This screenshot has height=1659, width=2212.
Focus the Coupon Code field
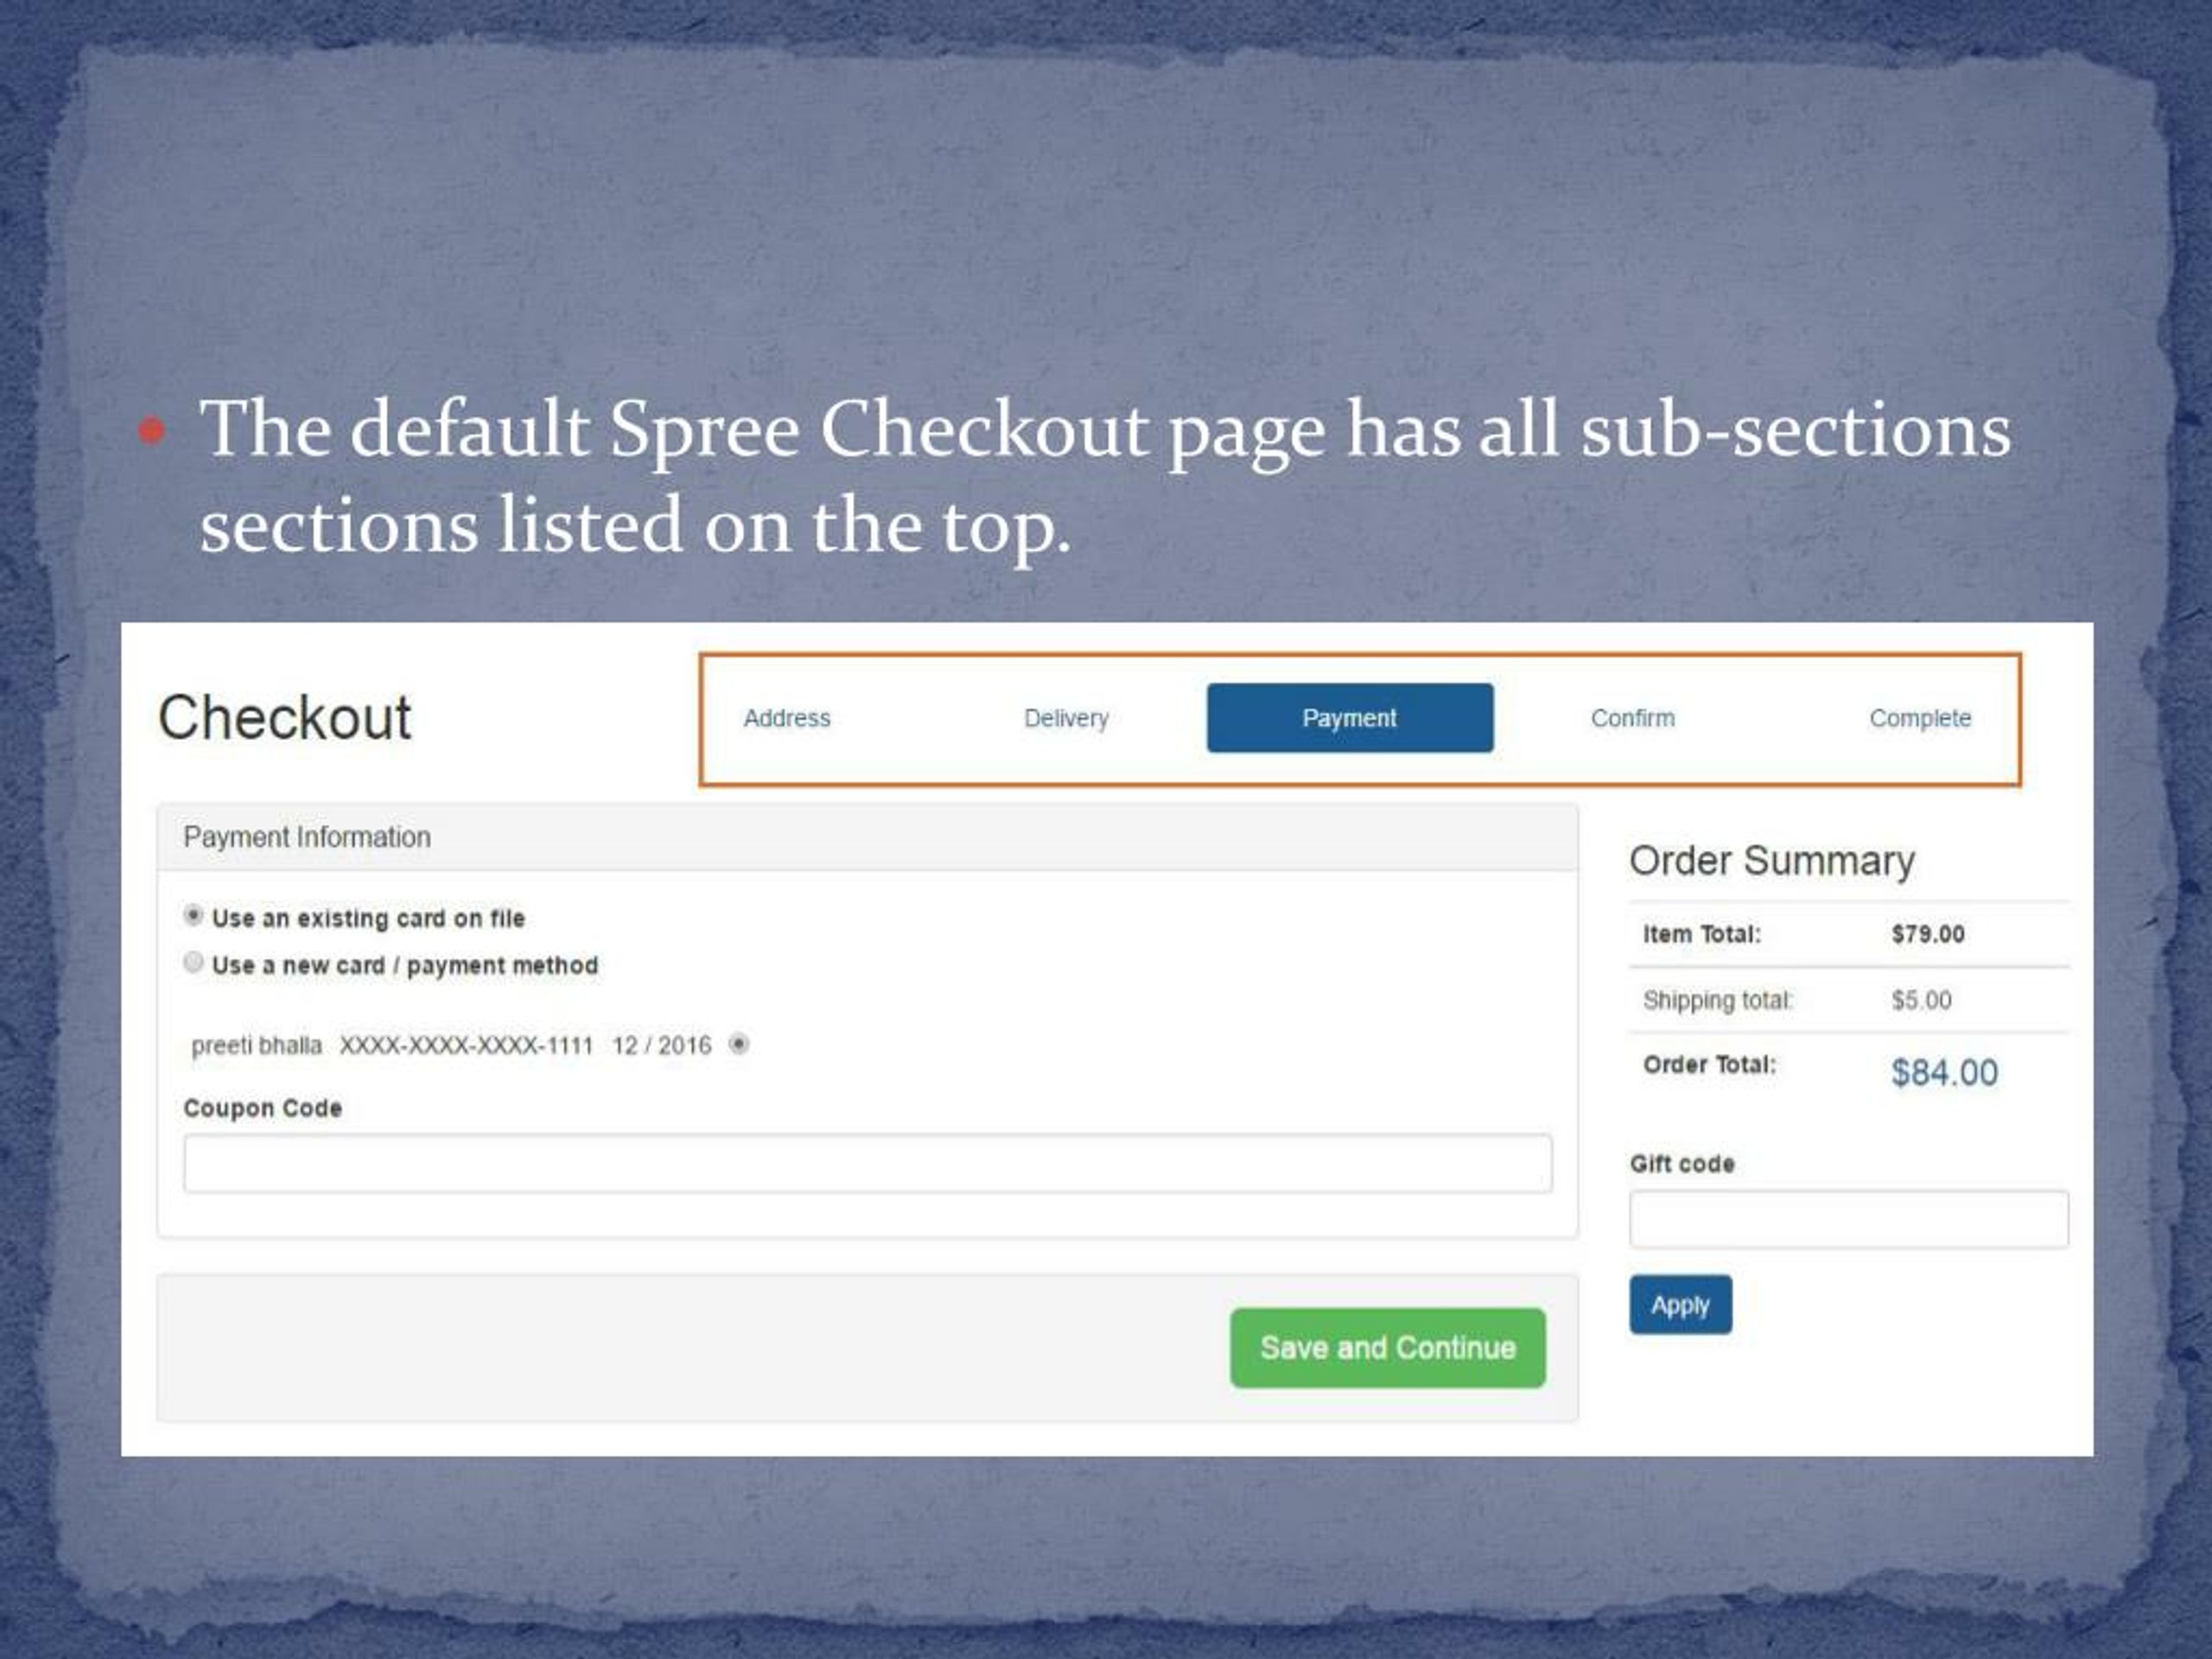tap(868, 1163)
